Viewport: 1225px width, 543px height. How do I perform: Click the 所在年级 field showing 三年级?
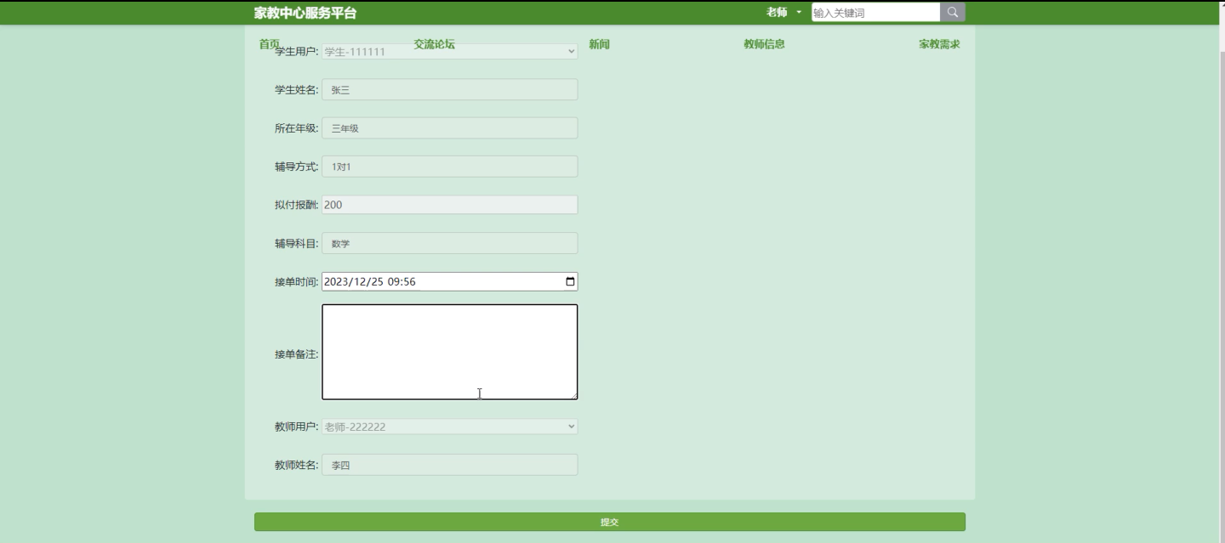(449, 128)
